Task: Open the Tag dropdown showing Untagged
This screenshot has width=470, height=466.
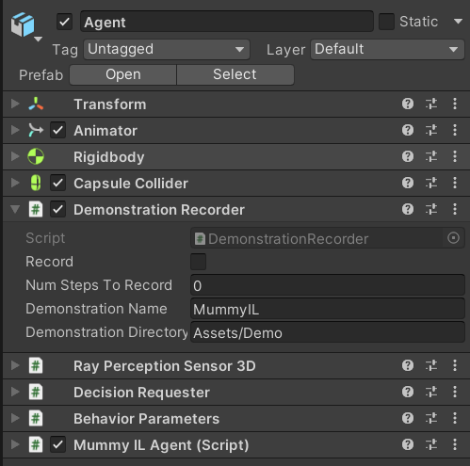Action: [x=167, y=50]
